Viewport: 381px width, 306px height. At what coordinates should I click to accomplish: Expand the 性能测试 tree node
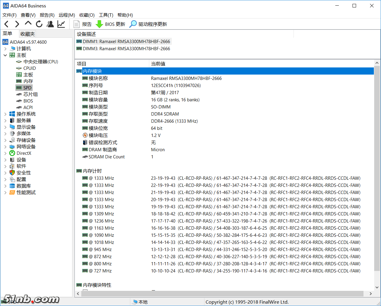pyautogui.click(x=5, y=193)
